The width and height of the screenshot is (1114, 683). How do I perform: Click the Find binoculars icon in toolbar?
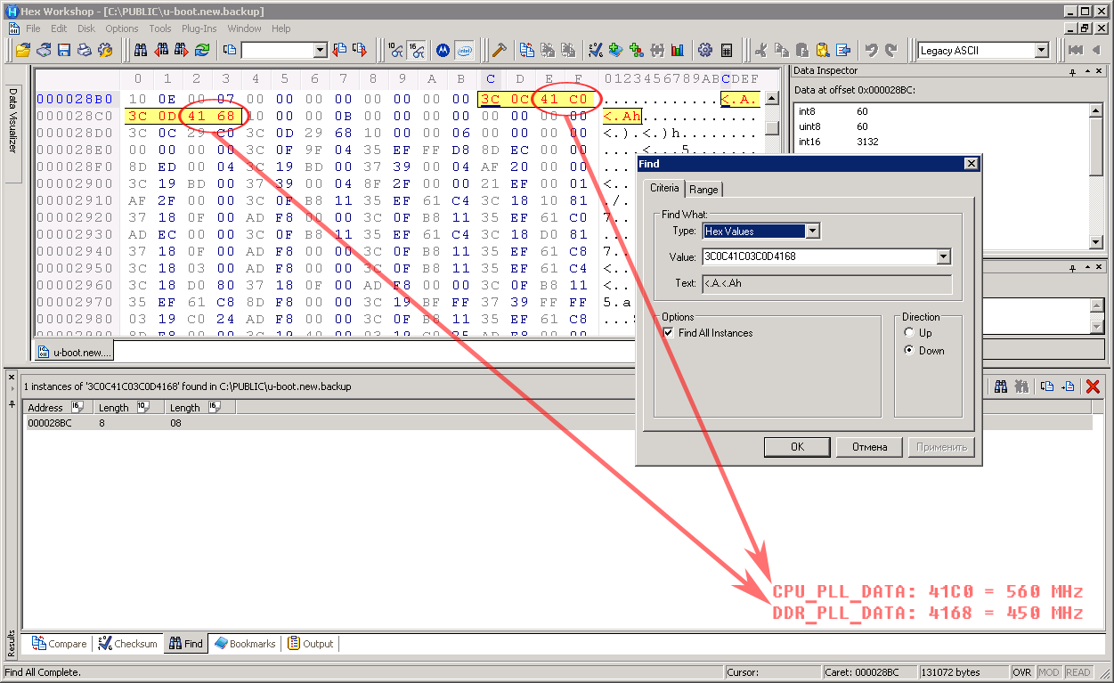[140, 51]
